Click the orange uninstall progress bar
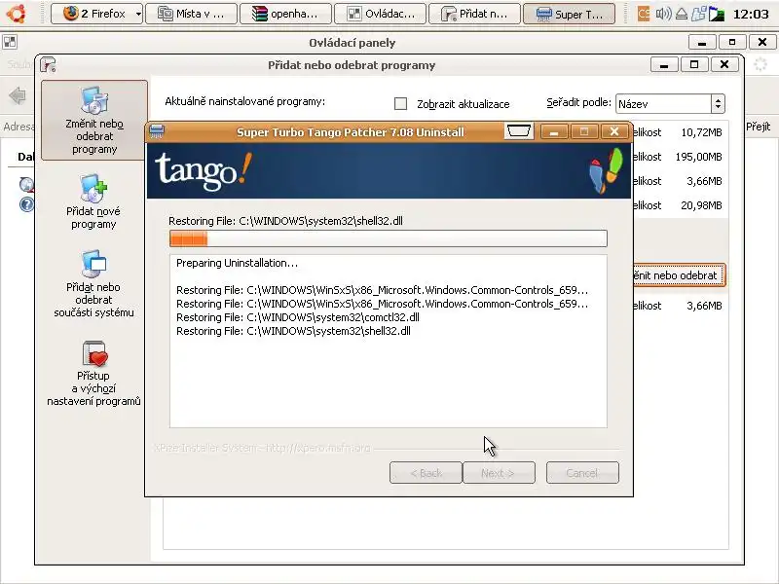Viewport: 779px width, 584px height. click(388, 238)
